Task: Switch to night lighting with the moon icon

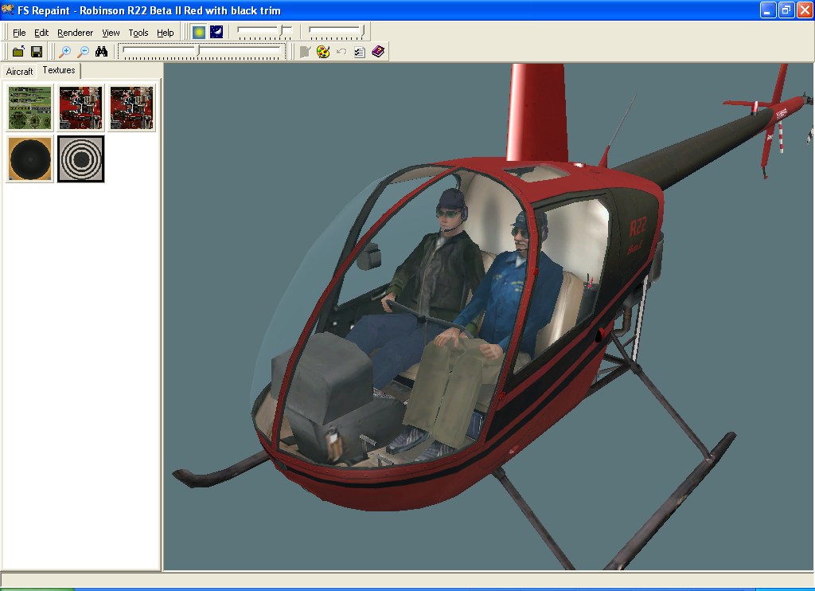Action: pos(216,32)
